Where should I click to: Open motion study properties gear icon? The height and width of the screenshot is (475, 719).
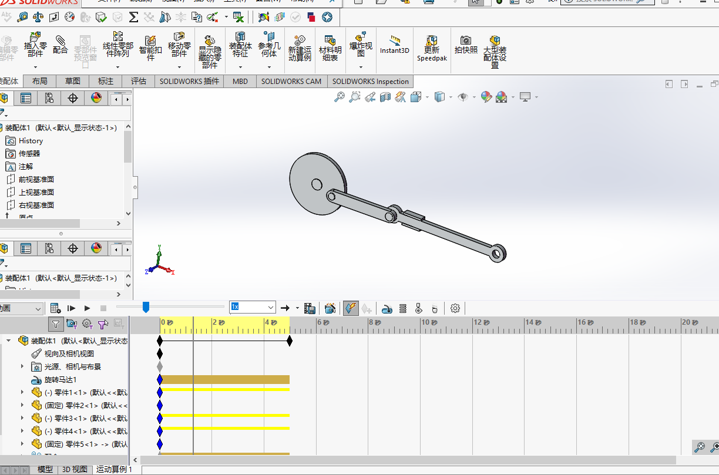(x=455, y=308)
